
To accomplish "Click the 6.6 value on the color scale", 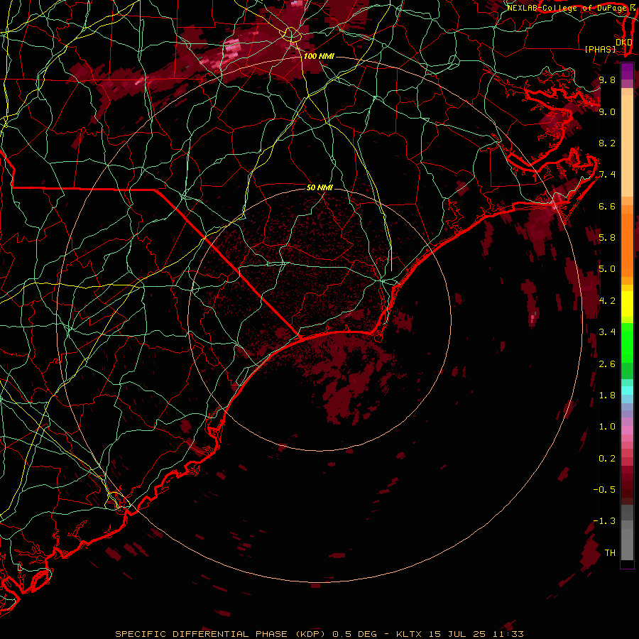I will 607,206.
